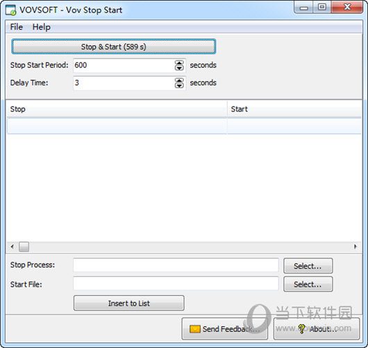Increase Stop Start Period with up arrow
This screenshot has width=368, height=348.
click(179, 63)
